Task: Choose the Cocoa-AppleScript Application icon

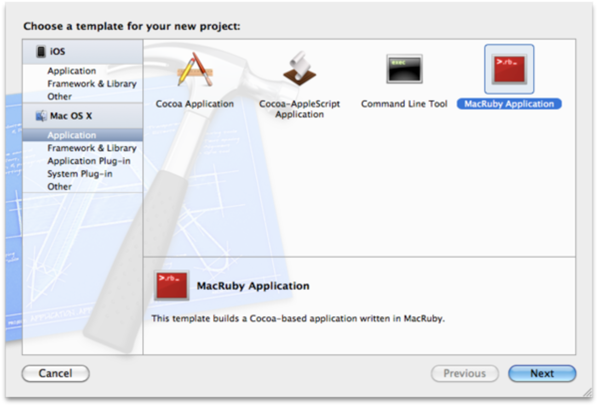Action: 299,69
